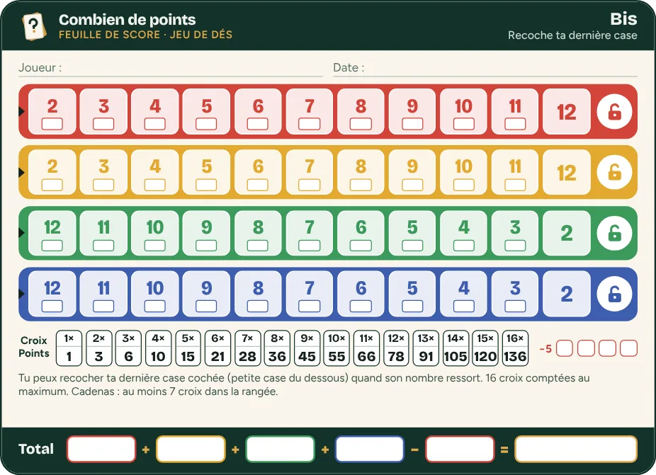This screenshot has width=656, height=475.
Task: Mark the green 8 number
Action: coord(258,227)
